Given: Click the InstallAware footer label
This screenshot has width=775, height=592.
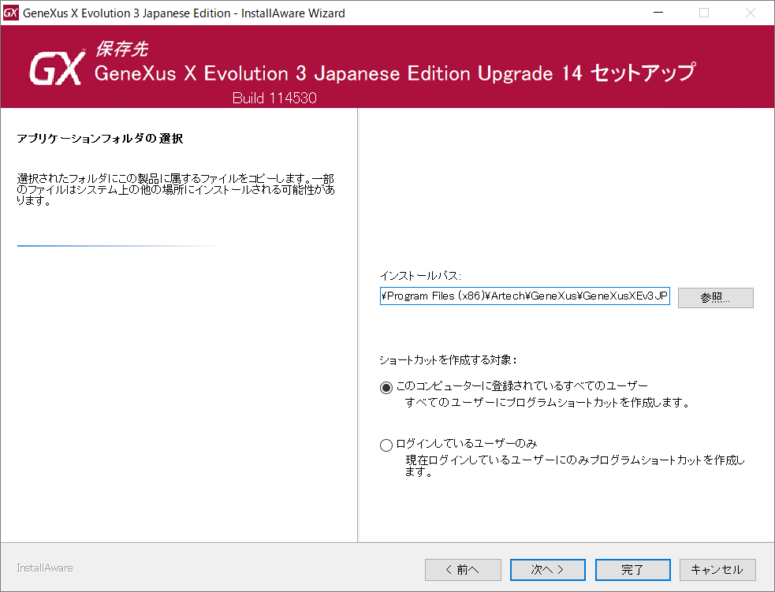Looking at the screenshot, I should tap(44, 568).
